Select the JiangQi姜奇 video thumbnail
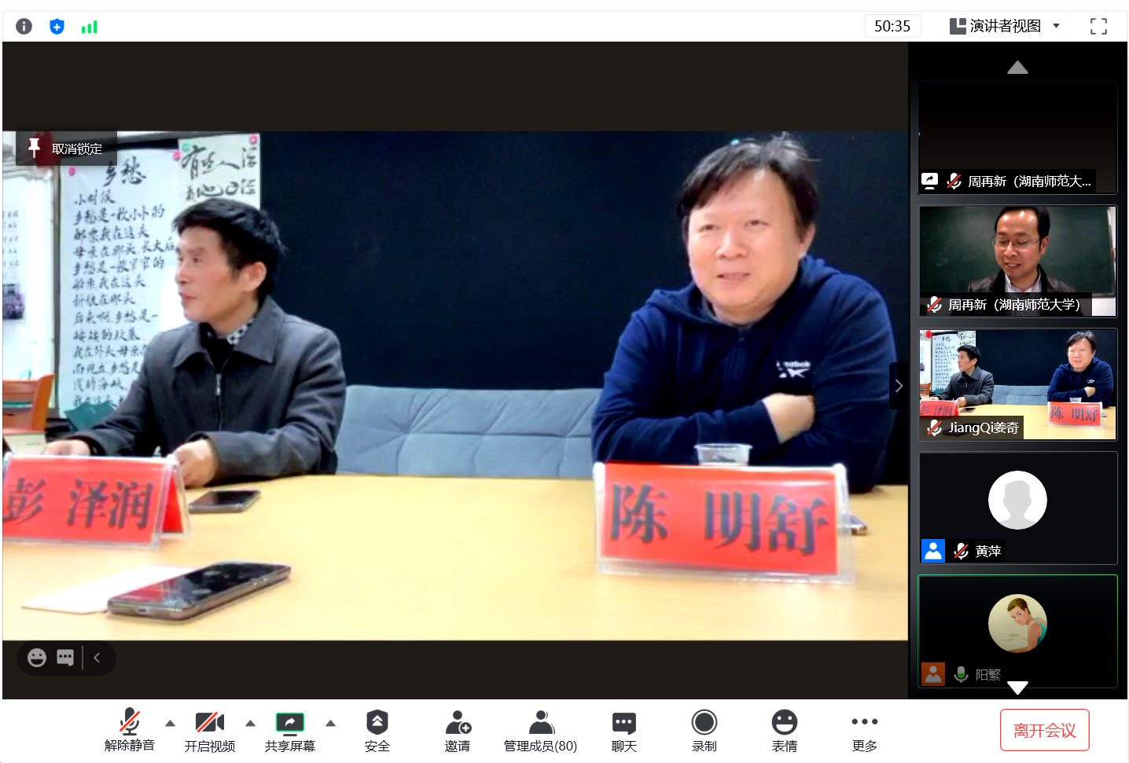Image resolution: width=1129 pixels, height=763 pixels. click(1017, 384)
